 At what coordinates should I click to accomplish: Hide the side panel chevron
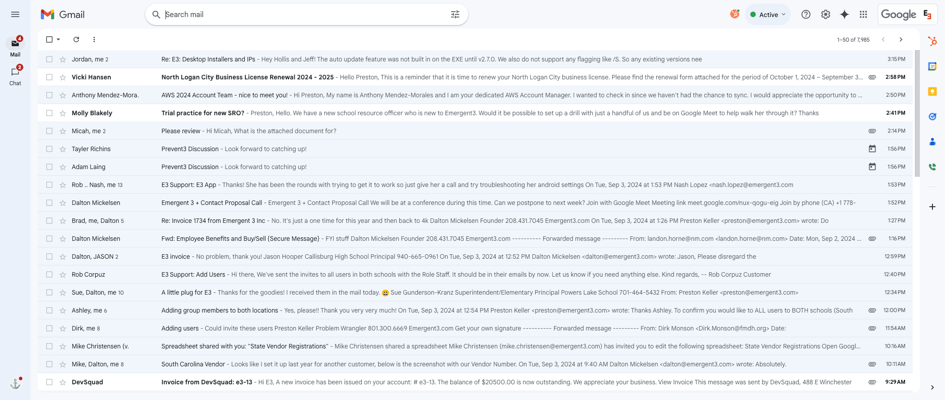click(932, 387)
